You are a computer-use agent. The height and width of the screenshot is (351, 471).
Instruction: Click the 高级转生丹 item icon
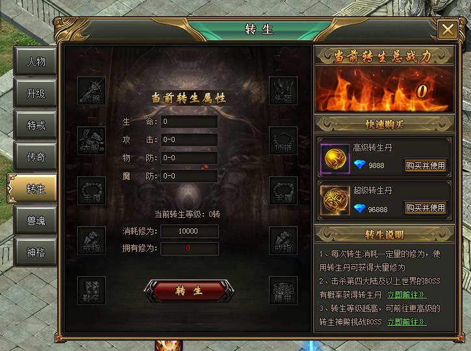point(335,158)
